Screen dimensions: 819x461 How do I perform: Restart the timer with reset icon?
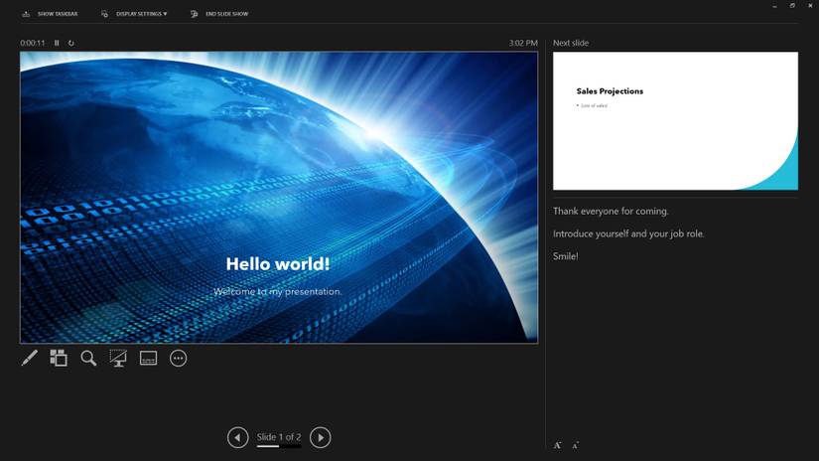pos(71,43)
